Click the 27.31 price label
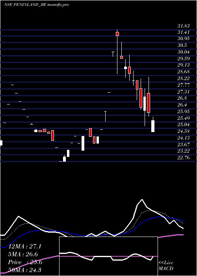The height and width of the screenshot is (276, 197). 184,92
